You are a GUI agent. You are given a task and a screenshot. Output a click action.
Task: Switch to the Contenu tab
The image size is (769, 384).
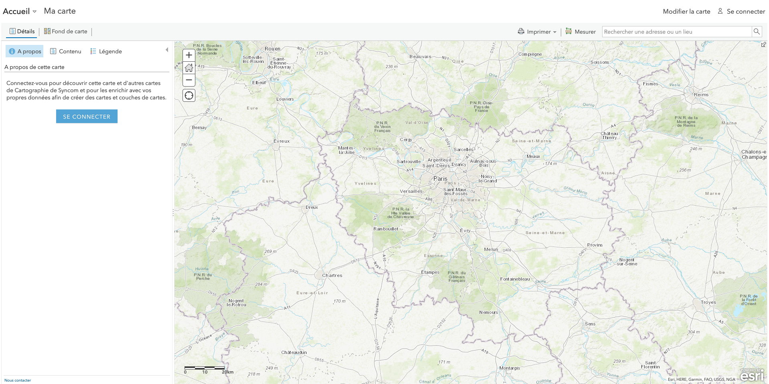pyautogui.click(x=66, y=51)
